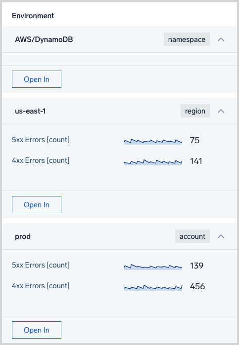This screenshot has width=239, height=345.
Task: Collapse the AWS/DynamoDB namespace section
Action: click(x=221, y=39)
